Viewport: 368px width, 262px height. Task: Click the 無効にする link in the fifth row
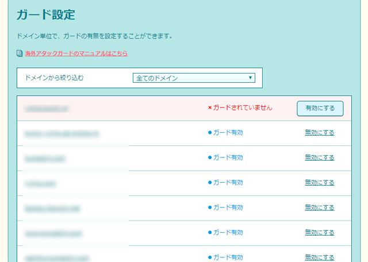tap(319, 207)
